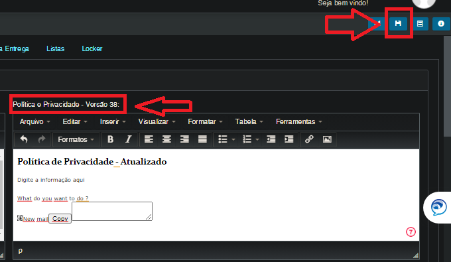Toggle bold formatting
451x262 pixels.
[110, 139]
